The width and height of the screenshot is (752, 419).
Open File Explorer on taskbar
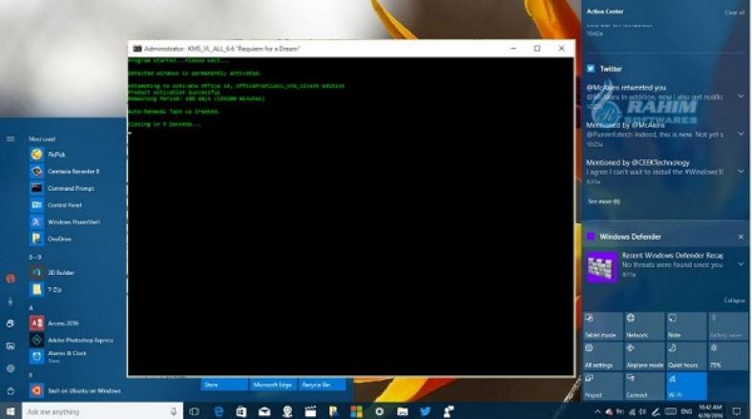(x=403, y=411)
